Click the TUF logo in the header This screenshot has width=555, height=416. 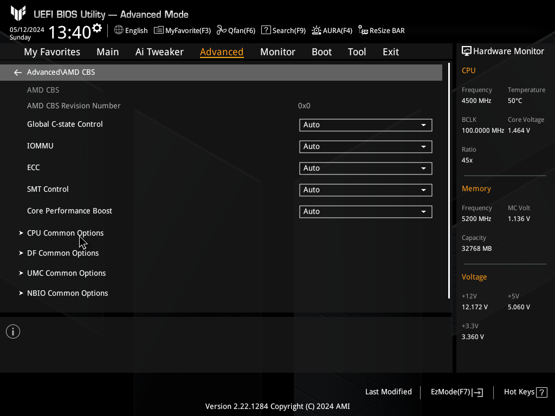coord(18,14)
